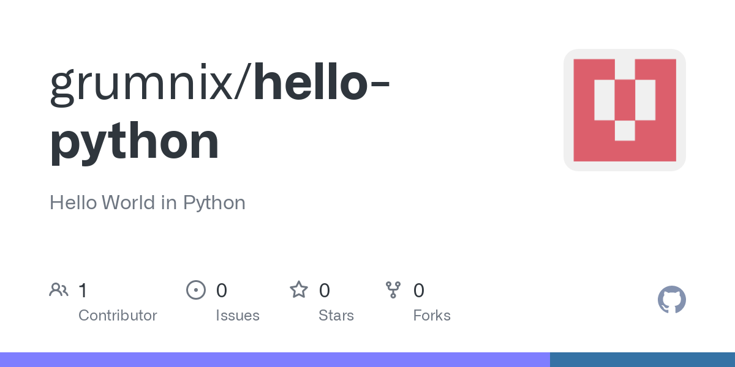Screen dimensions: 735x367
Task: Click the Stars star icon
Action: [x=299, y=289]
